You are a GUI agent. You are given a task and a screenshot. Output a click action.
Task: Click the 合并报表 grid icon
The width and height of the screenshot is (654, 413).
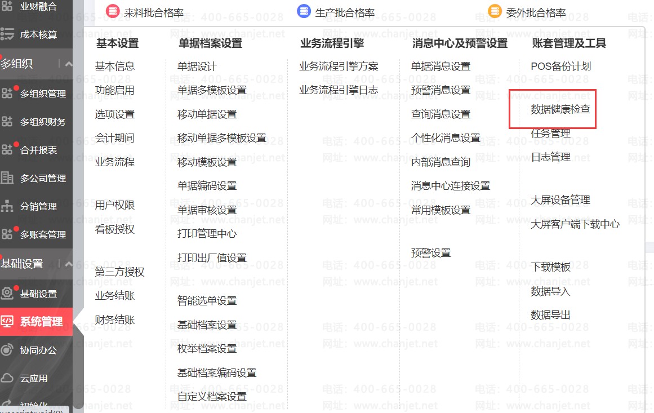coord(7,149)
